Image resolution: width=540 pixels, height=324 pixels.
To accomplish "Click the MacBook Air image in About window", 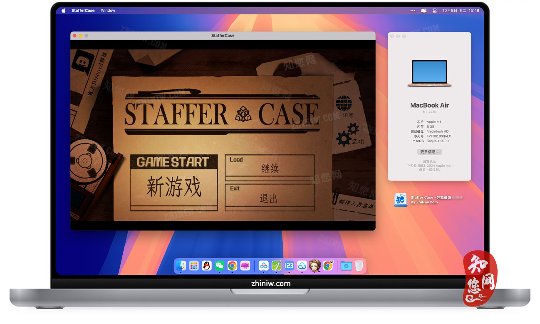I will (429, 73).
